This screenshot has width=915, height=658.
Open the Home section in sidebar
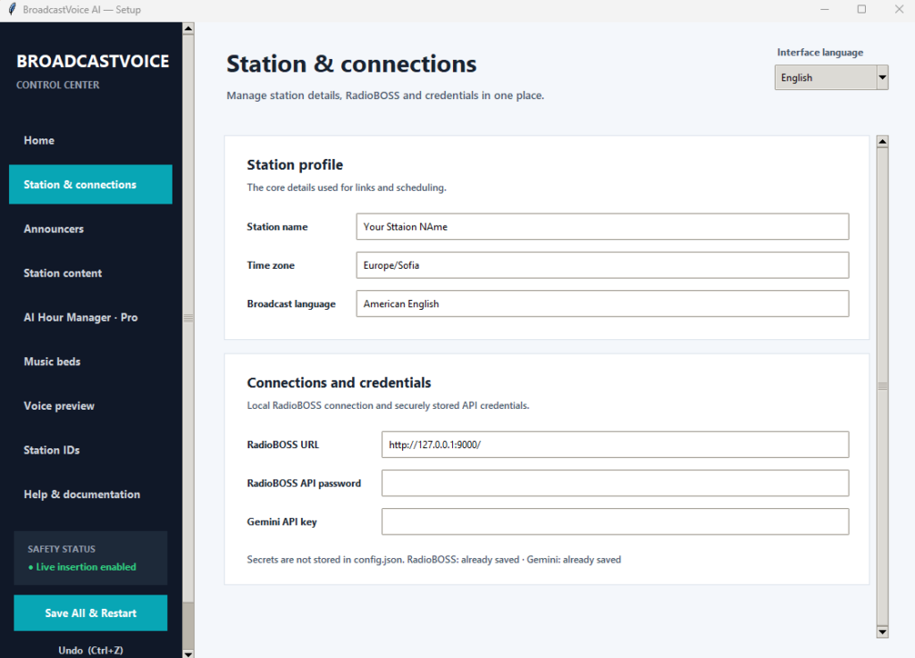[x=90, y=140]
